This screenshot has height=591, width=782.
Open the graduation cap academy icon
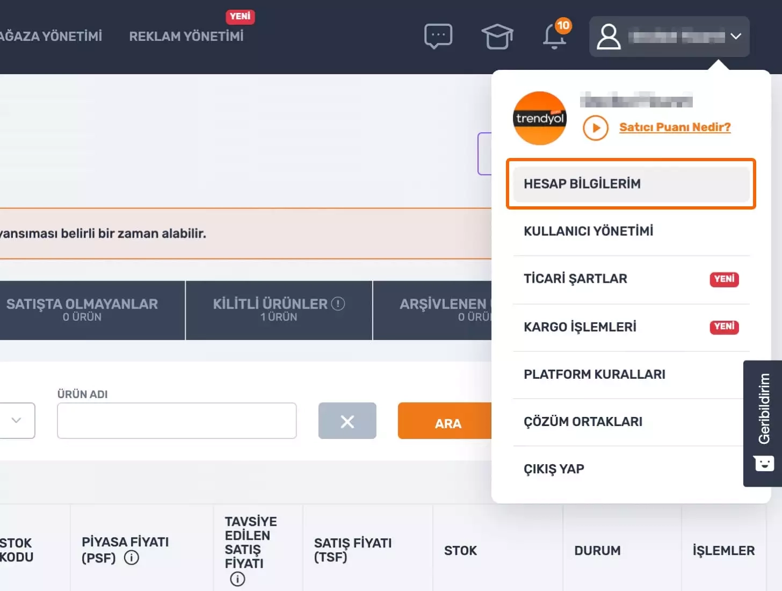click(497, 37)
